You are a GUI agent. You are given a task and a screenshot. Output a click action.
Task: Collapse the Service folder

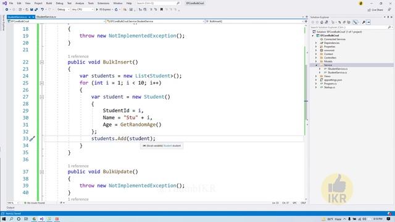316,65
